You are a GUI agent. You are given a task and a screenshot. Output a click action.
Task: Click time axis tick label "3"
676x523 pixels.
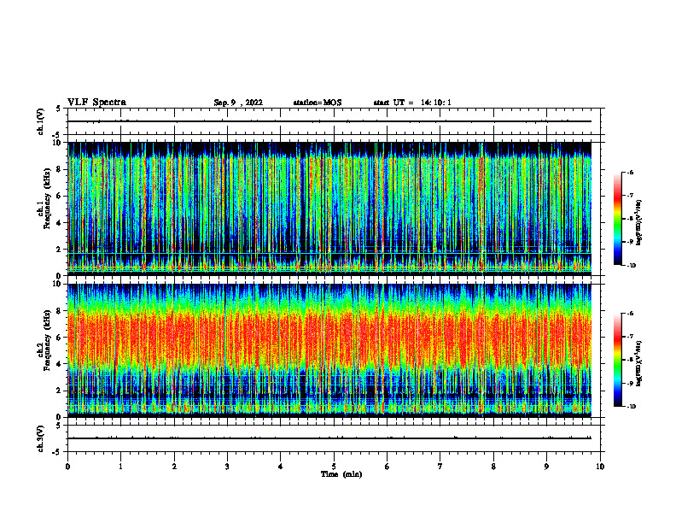click(227, 467)
